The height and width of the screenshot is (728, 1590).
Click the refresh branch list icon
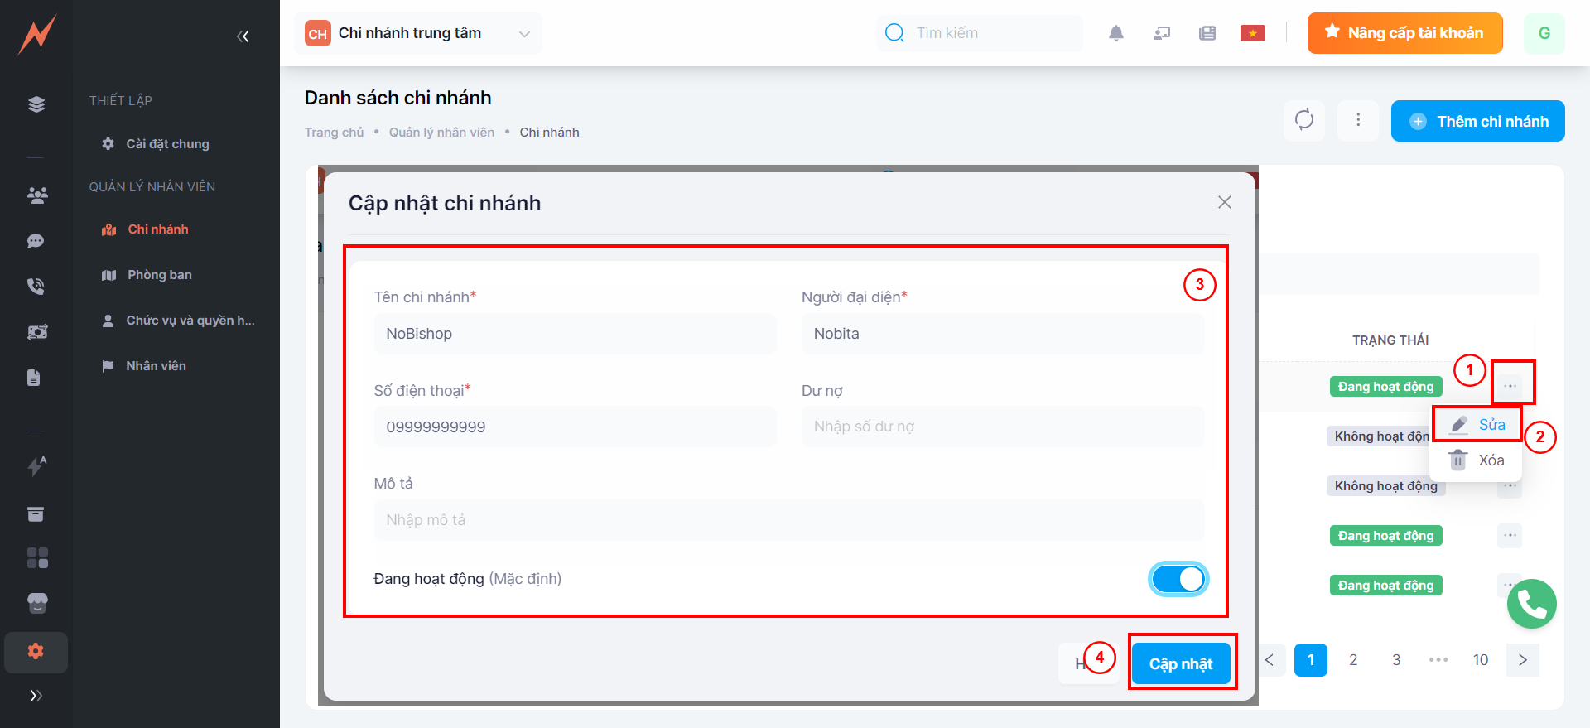click(1304, 121)
